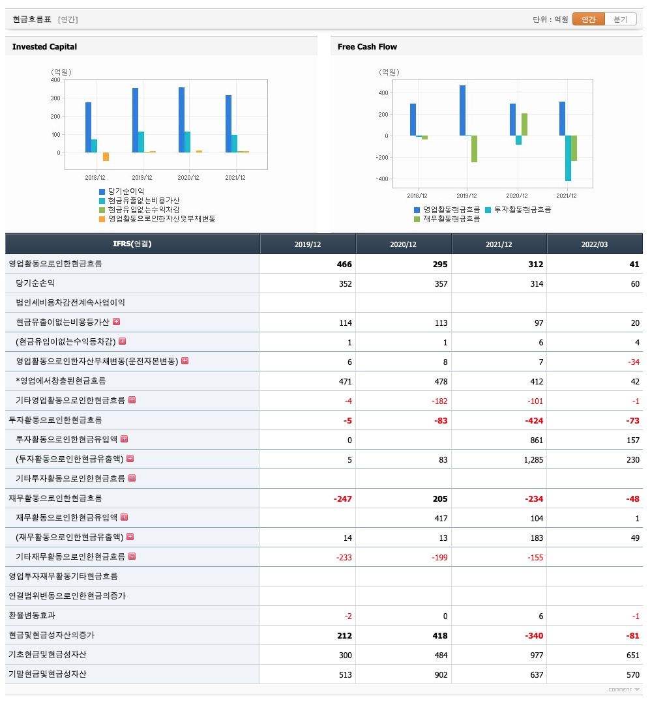Switch to the 분기 (quarterly) view tab
This screenshot has width=650, height=707.
(620, 19)
